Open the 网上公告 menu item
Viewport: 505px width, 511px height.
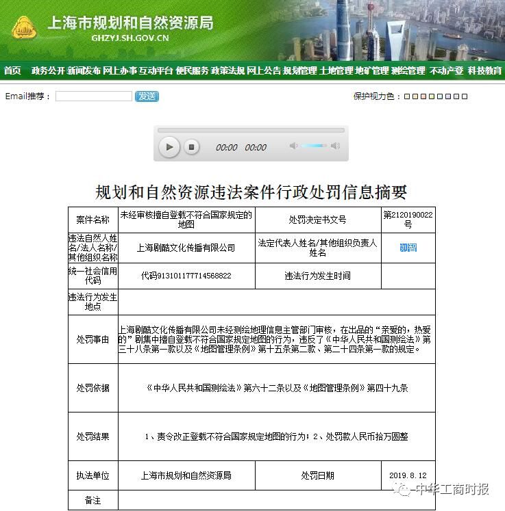(264, 70)
